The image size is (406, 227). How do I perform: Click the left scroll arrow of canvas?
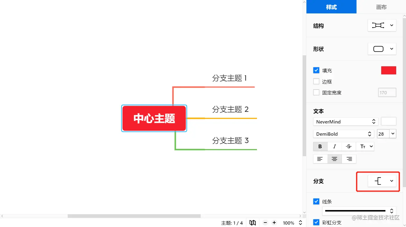point(2,216)
